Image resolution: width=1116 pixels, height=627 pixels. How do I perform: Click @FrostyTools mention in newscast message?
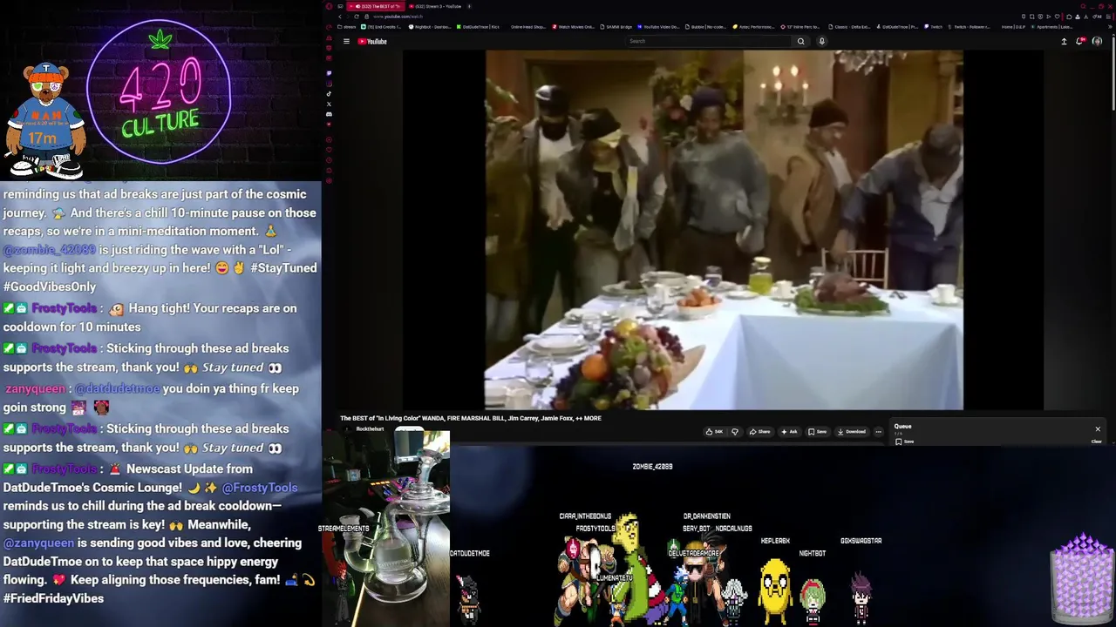(259, 488)
